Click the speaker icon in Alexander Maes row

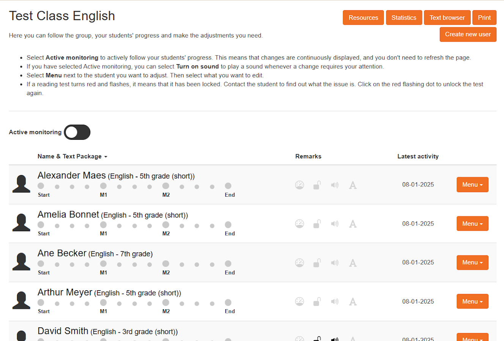pyautogui.click(x=334, y=185)
